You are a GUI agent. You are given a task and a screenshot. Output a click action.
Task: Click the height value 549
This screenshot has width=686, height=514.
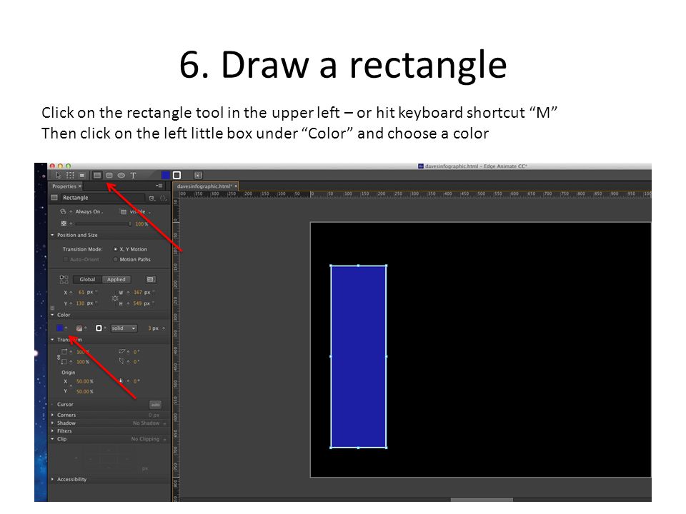137,303
